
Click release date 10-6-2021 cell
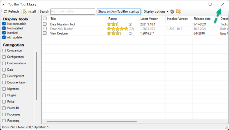(x=200, y=29)
